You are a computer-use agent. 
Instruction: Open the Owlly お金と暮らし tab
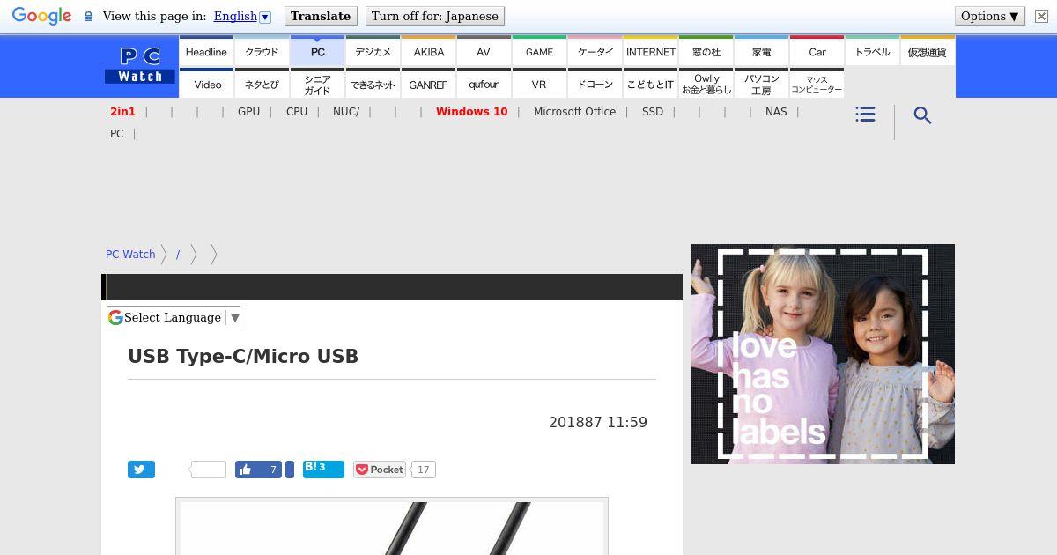click(706, 85)
